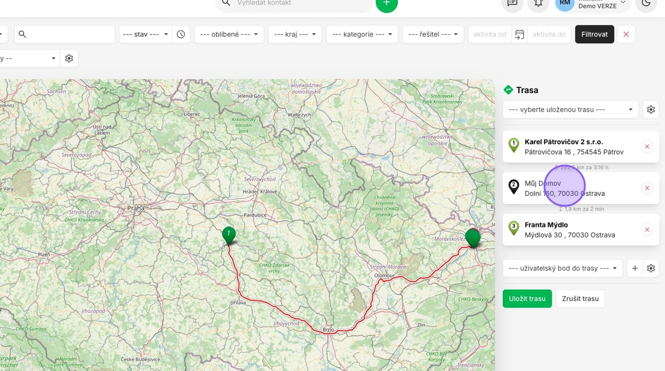Click map marker number 1
665x371 pixels.
(x=229, y=234)
